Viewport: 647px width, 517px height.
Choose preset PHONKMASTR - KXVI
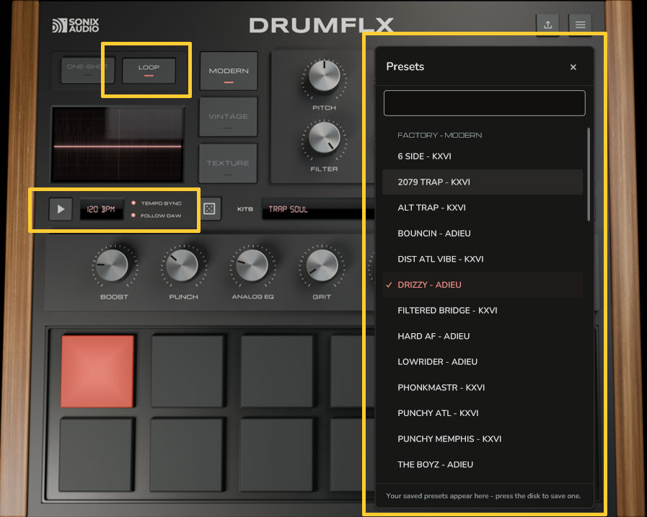(x=483, y=387)
